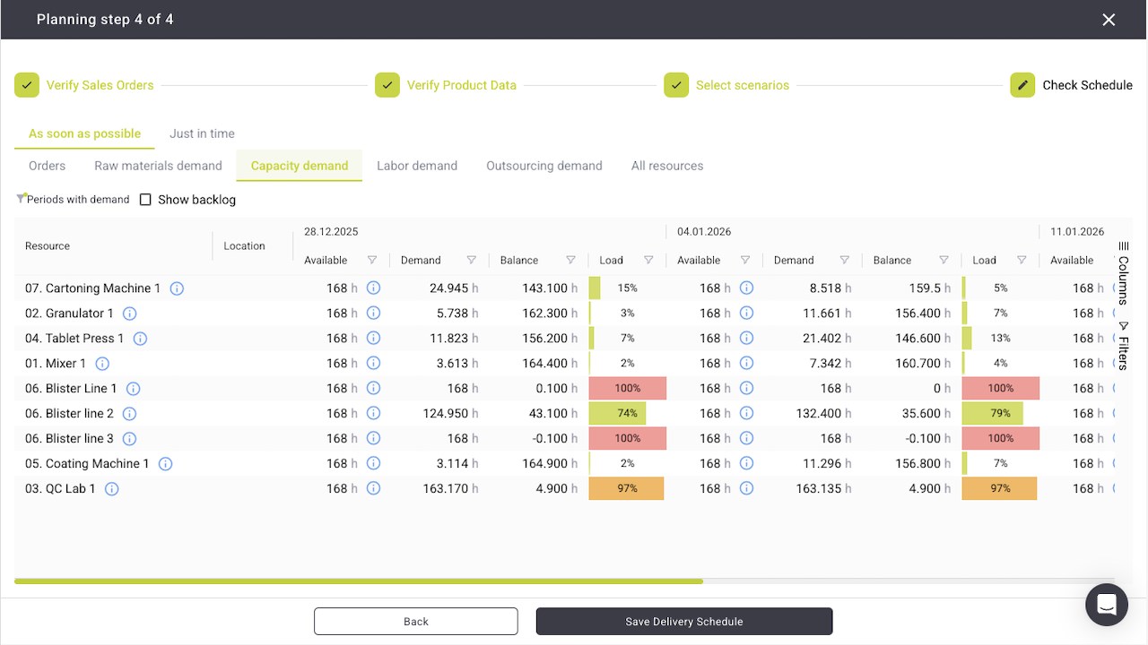Image resolution: width=1148 pixels, height=645 pixels.
Task: Enable the Show backlog checkbox
Action: tap(145, 200)
